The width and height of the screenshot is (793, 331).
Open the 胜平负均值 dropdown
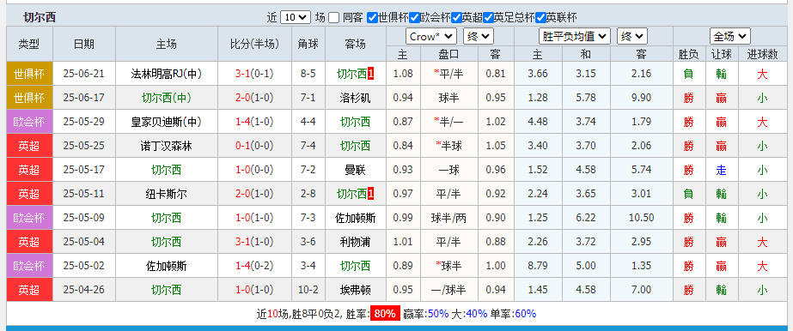[x=575, y=36]
